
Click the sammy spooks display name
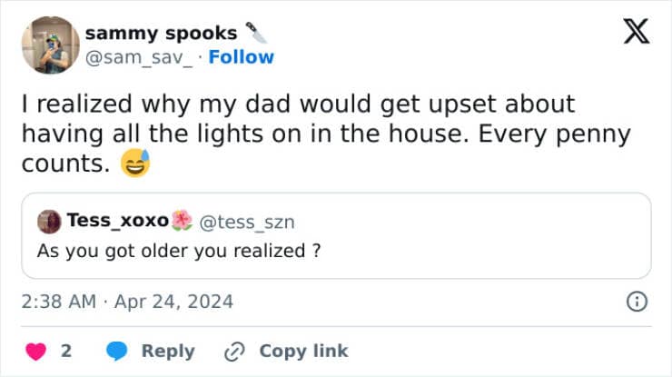[162, 33]
